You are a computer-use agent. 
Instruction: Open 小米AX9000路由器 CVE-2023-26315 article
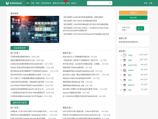point(86,24)
